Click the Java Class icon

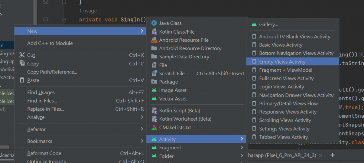pyautogui.click(x=154, y=23)
